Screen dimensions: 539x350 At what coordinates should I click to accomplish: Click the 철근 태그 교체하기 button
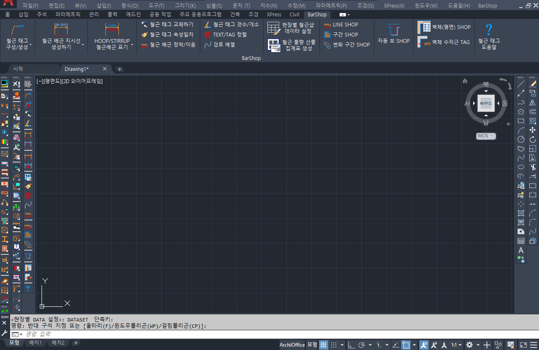167,24
